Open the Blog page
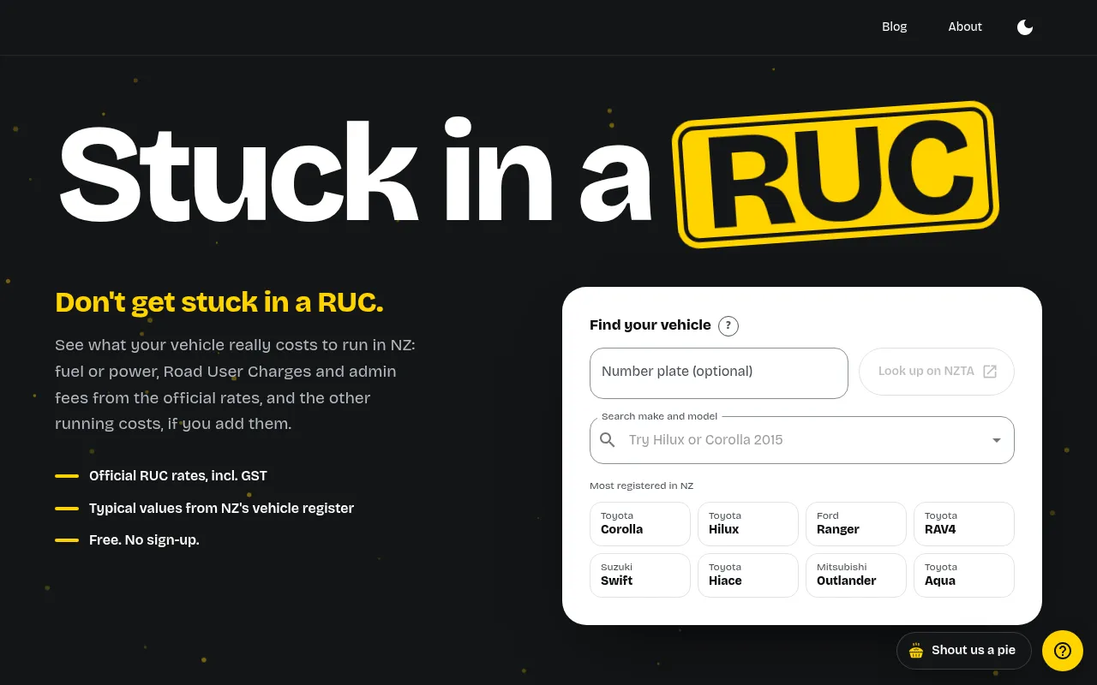The width and height of the screenshot is (1097, 685). 894,27
